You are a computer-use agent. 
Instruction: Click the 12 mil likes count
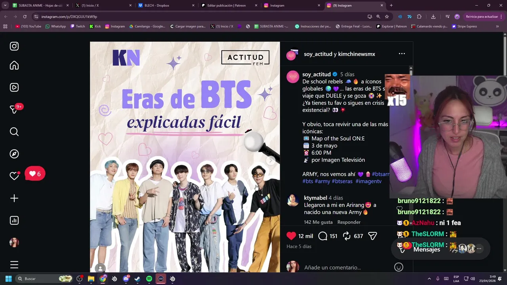(305, 236)
